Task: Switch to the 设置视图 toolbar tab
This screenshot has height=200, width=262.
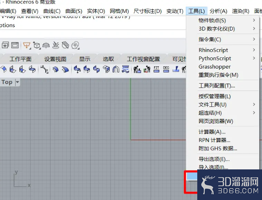Action: pos(55,59)
